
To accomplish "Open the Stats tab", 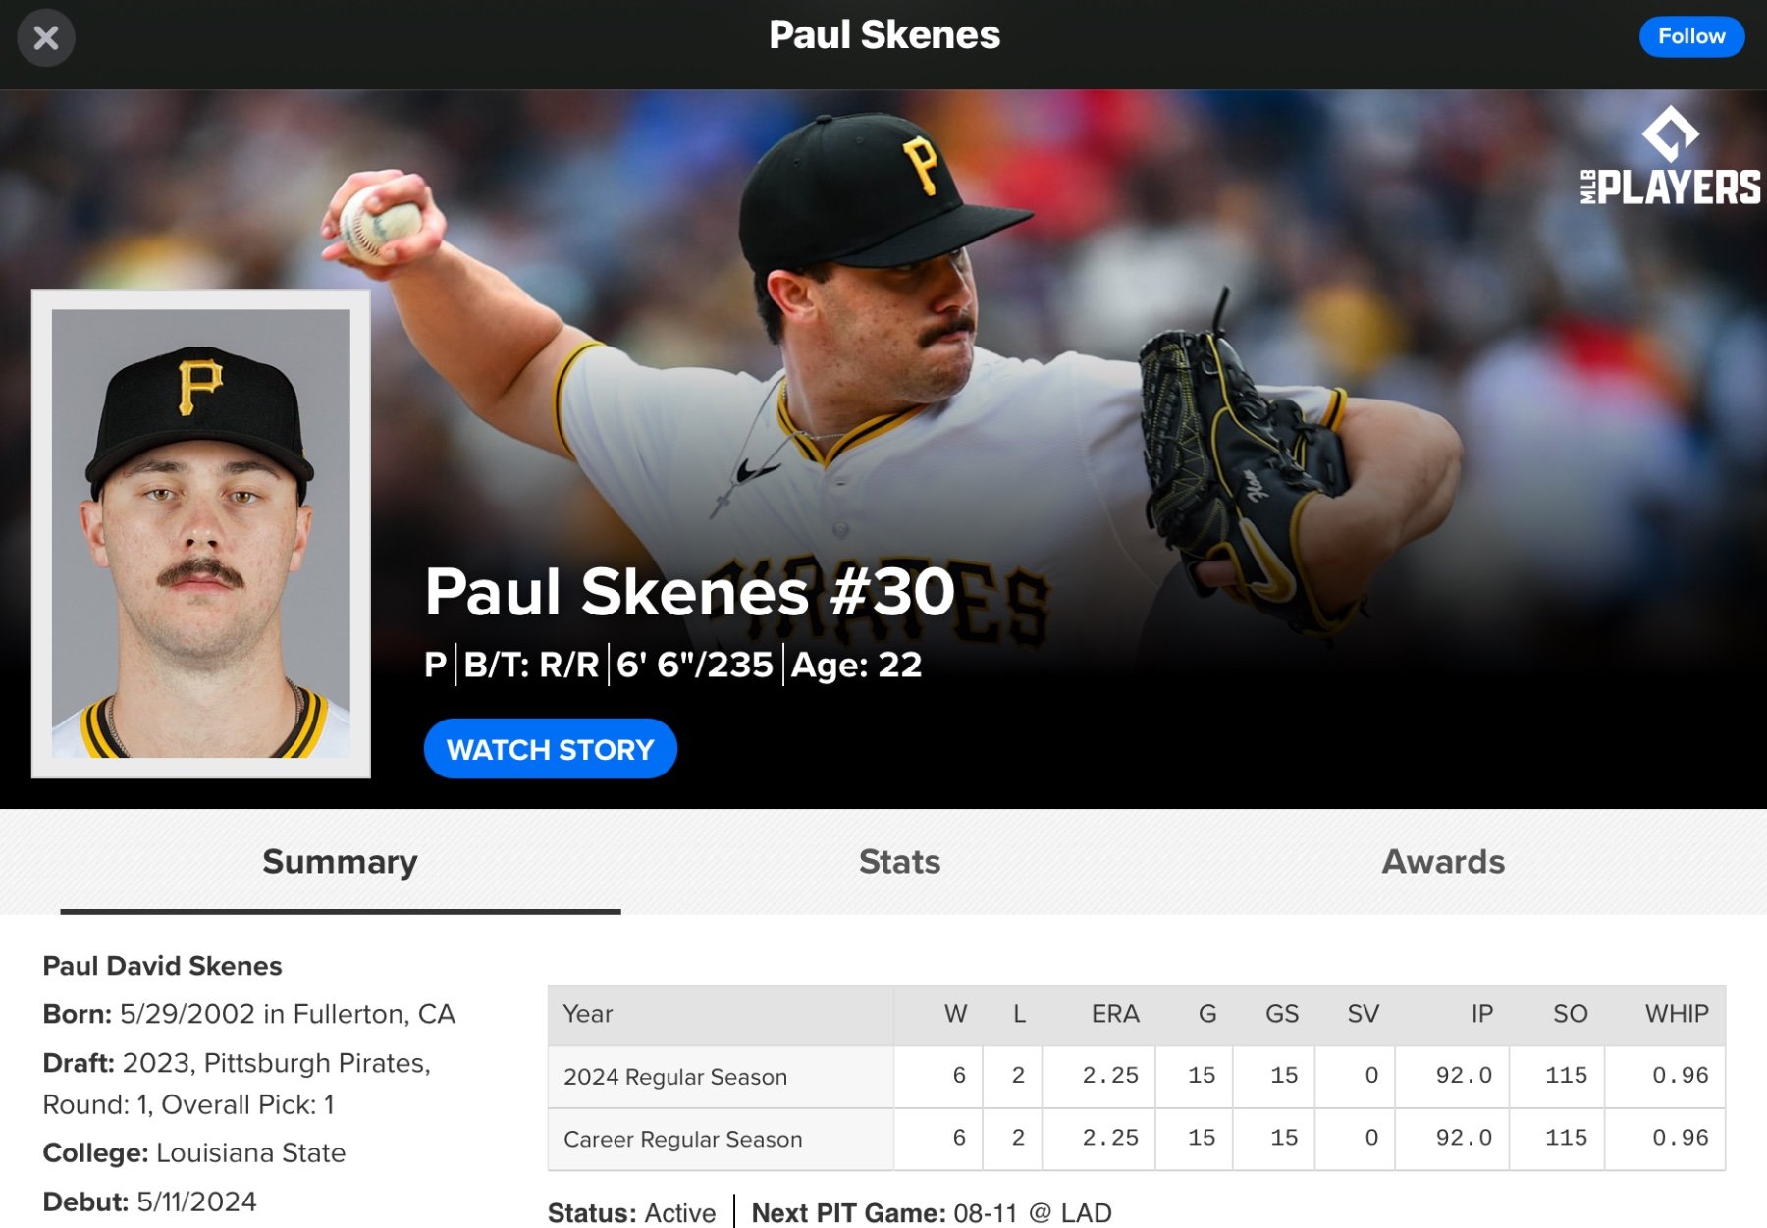I will 899,862.
